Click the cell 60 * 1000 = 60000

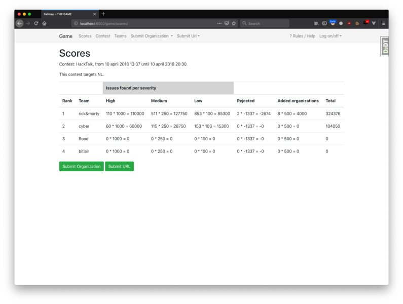[124, 126]
